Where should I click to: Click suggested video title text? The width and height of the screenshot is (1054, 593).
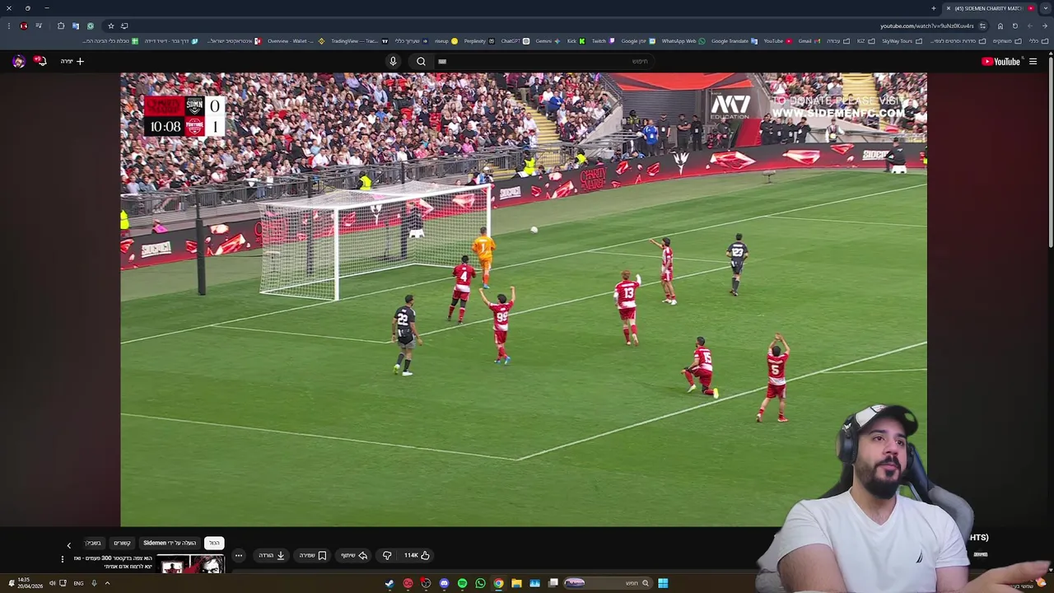113,562
